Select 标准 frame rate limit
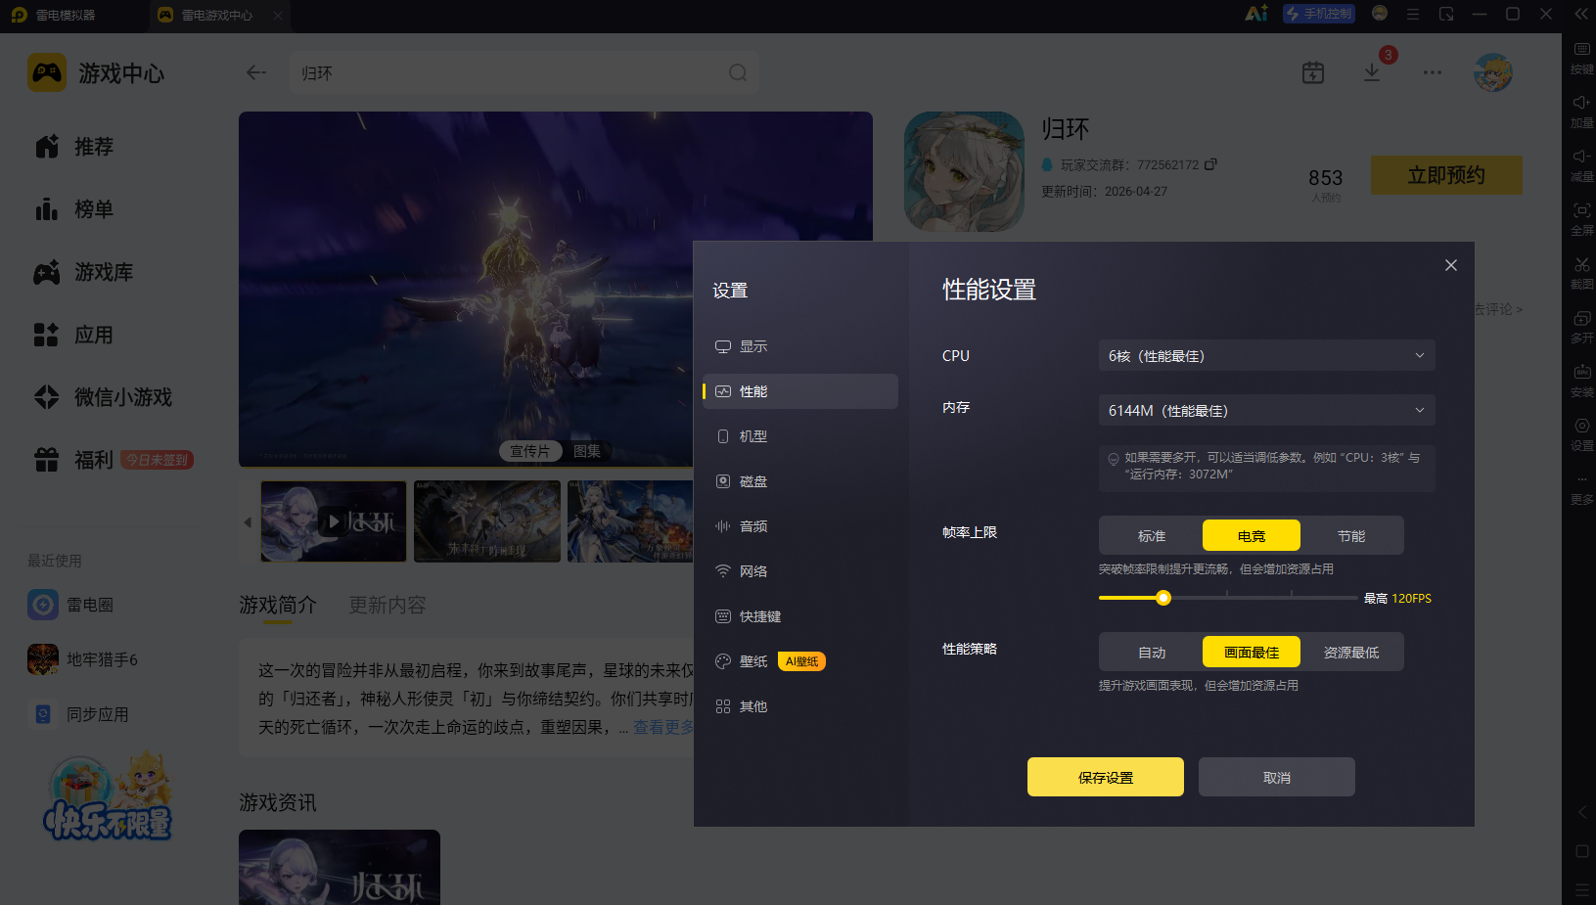This screenshot has height=905, width=1596. point(1152,535)
